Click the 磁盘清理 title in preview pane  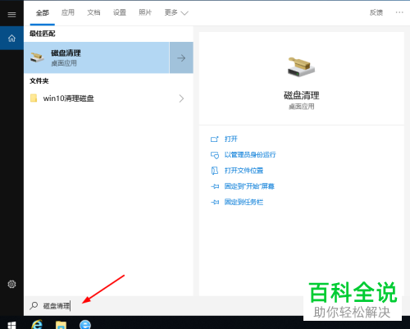tap(302, 95)
